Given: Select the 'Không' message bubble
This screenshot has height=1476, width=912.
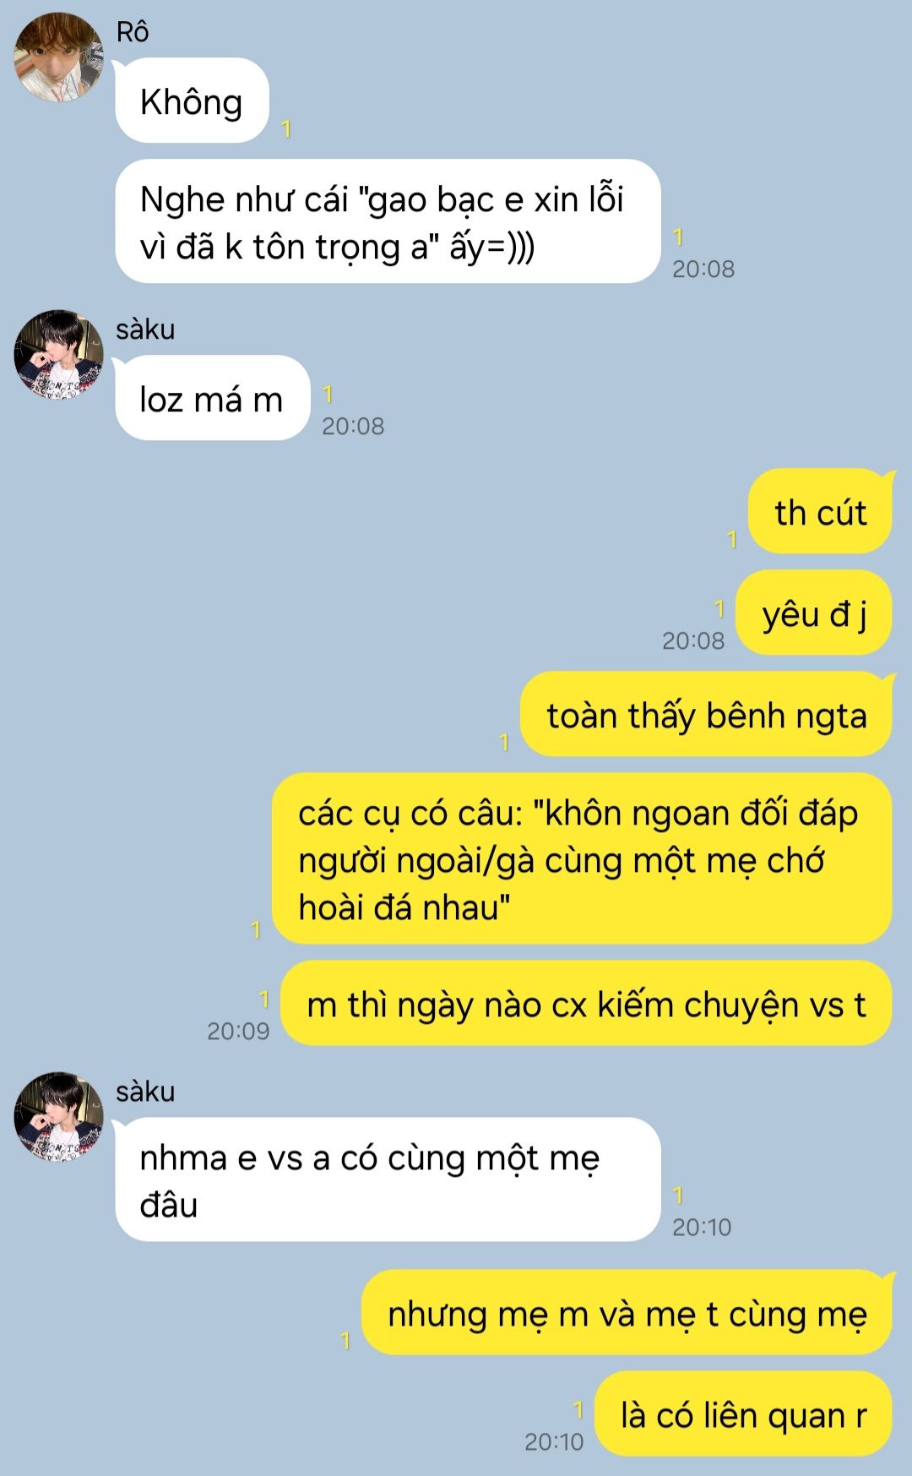Looking at the screenshot, I should point(192,101).
